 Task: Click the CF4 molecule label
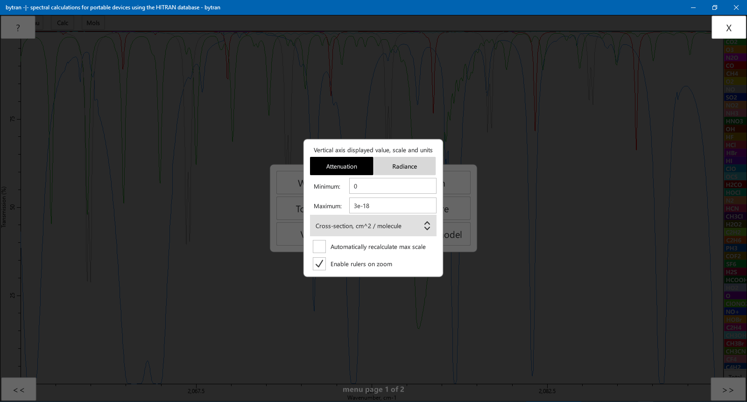coord(735,360)
